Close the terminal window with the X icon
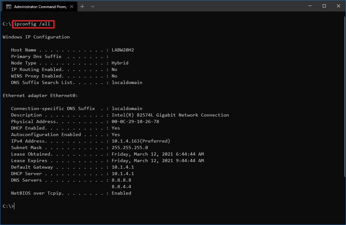 pos(338,6)
